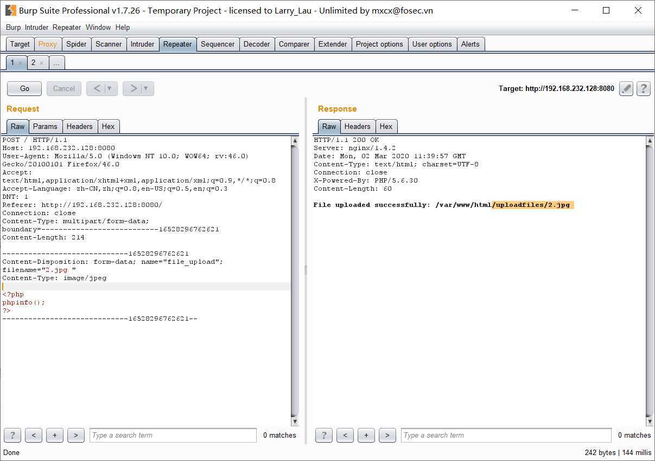Go to next match in response search

[387, 435]
